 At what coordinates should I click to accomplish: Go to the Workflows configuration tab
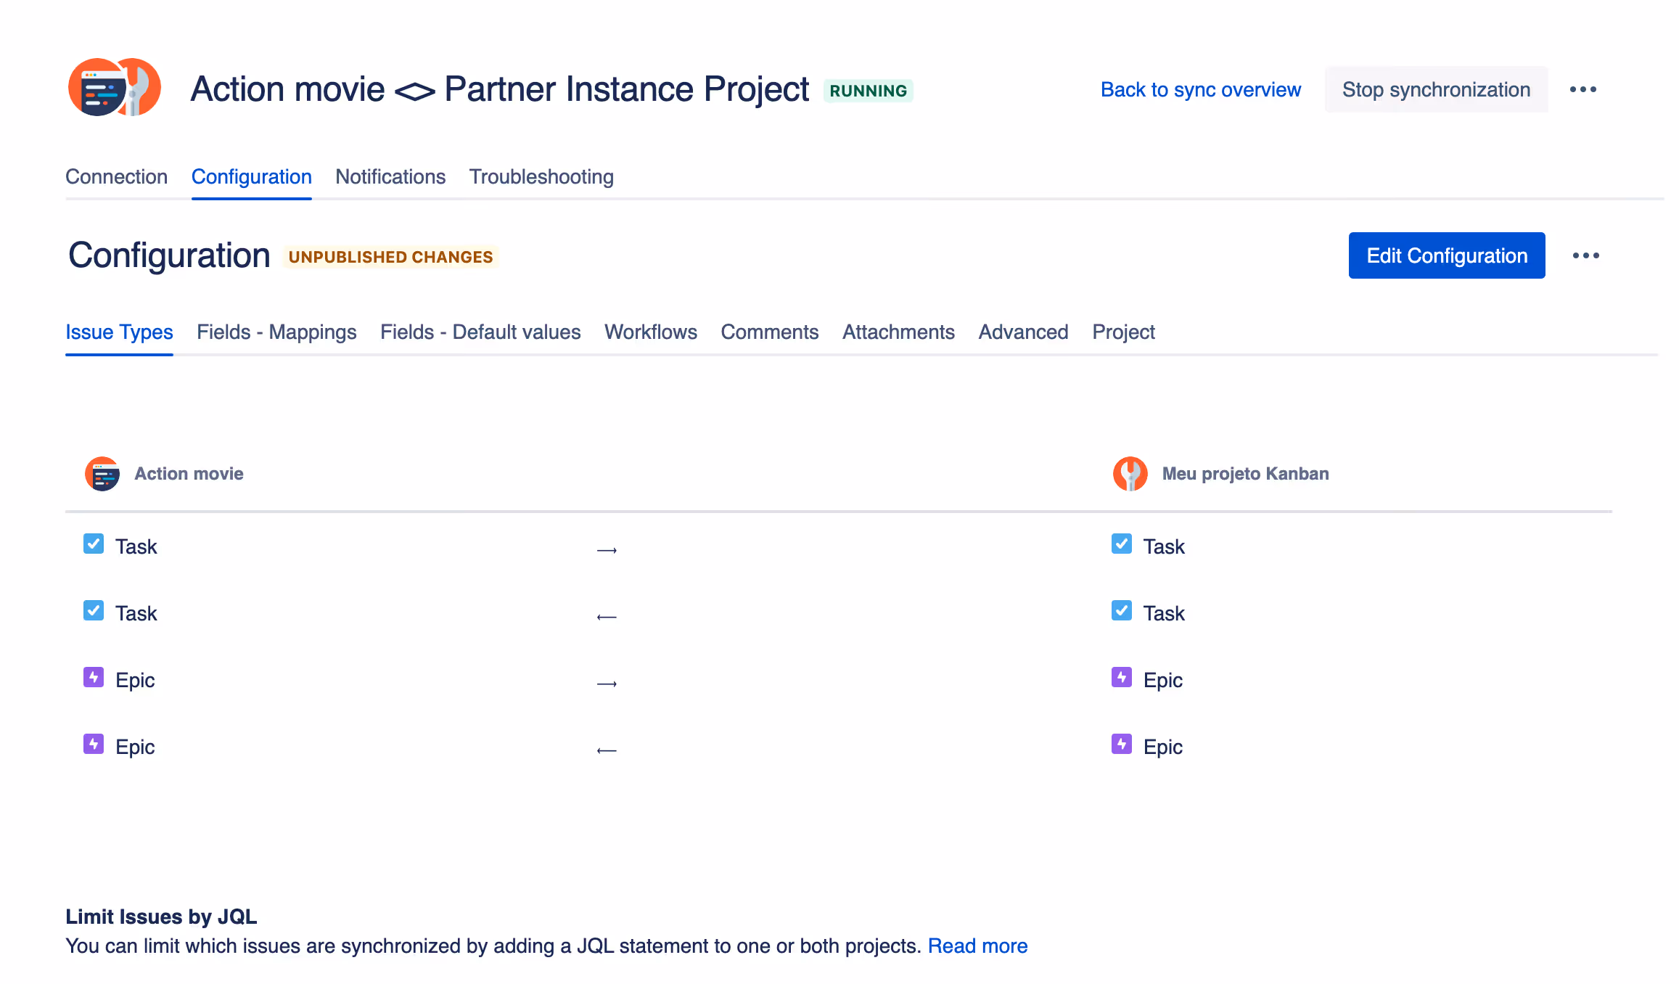[x=650, y=332]
